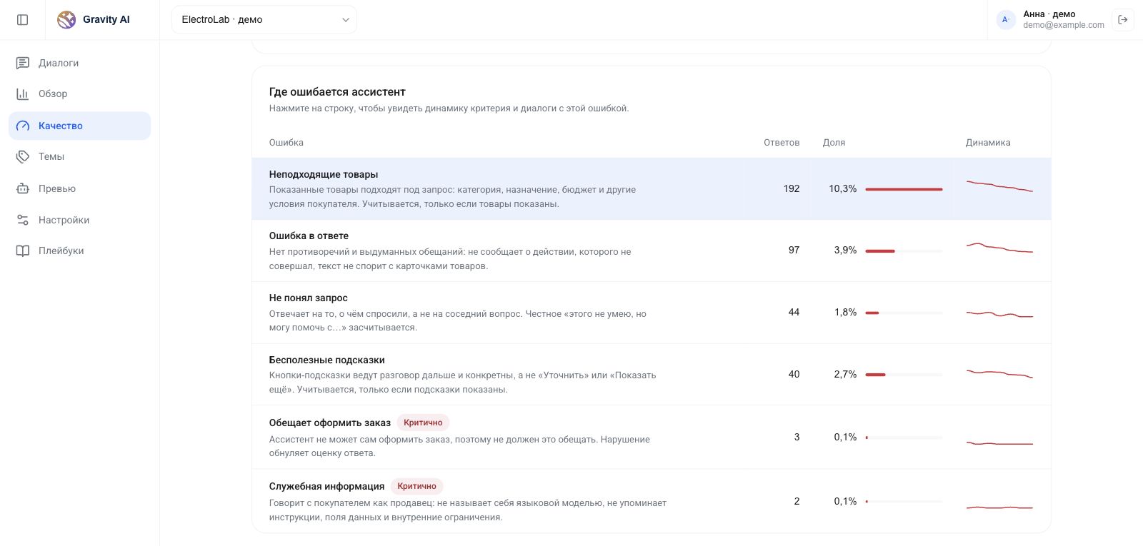Image resolution: width=1143 pixels, height=546 pixels.
Task: Click the Ответов column header
Action: coord(782,143)
